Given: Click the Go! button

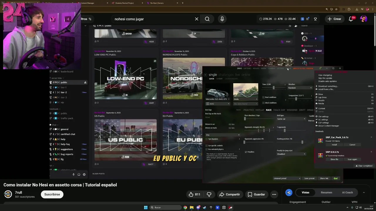Looking at the screenshot, I should tap(335, 178).
